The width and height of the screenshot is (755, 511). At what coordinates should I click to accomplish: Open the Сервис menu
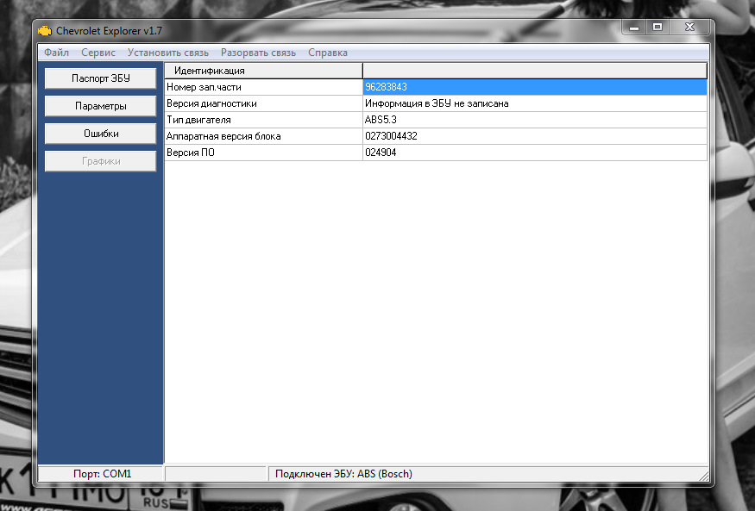98,53
